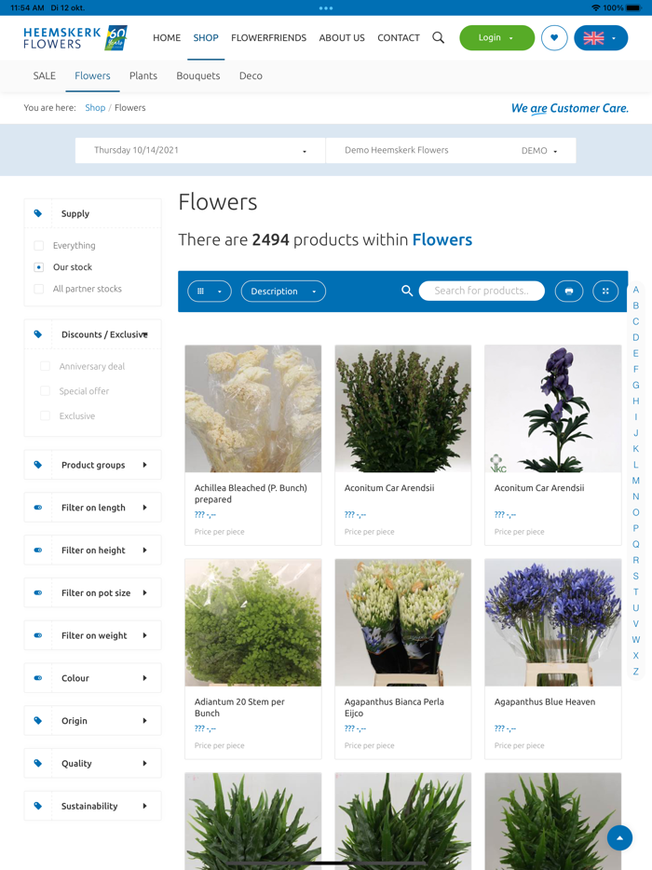Open the ABOUT US menu item
The image size is (652, 870).
(342, 38)
